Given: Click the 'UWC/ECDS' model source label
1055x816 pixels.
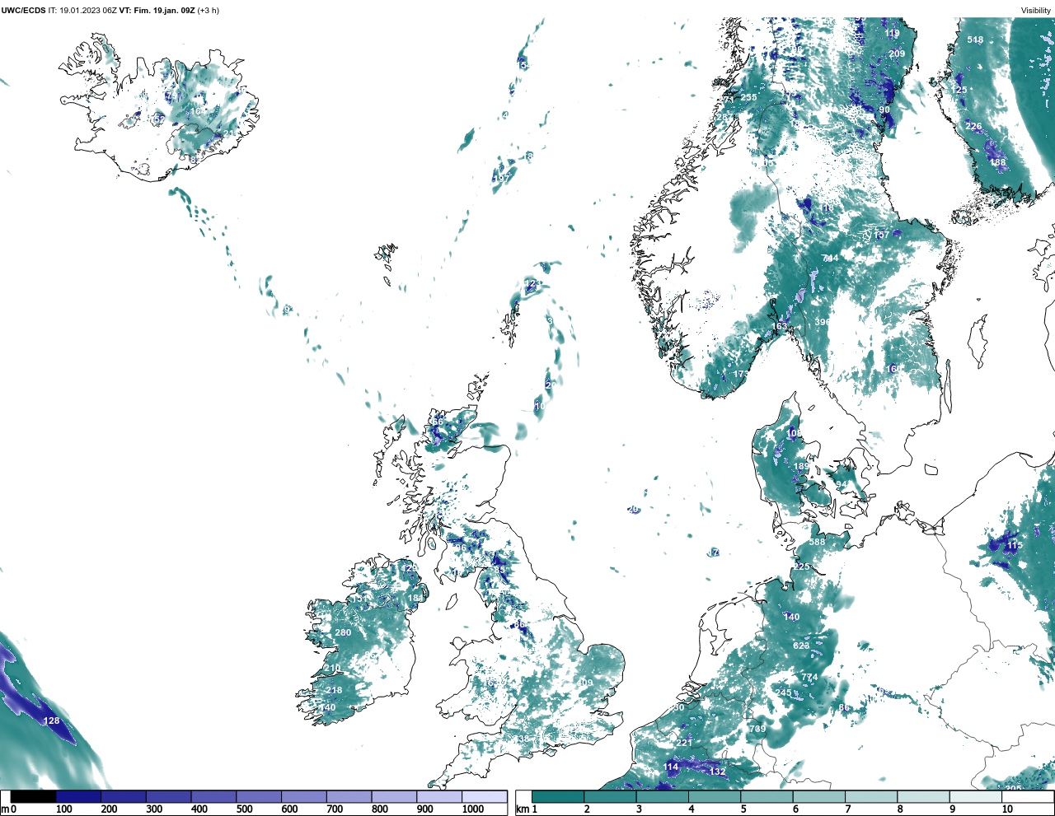Looking at the screenshot, I should 23,11.
